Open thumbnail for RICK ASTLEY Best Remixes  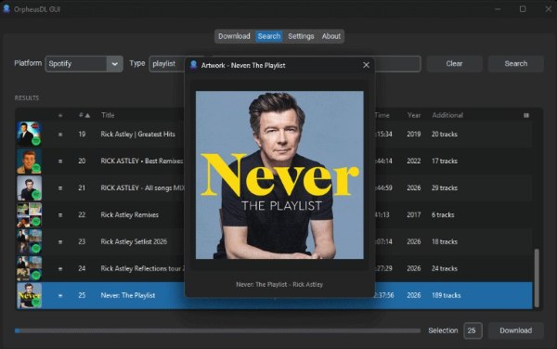click(x=29, y=161)
